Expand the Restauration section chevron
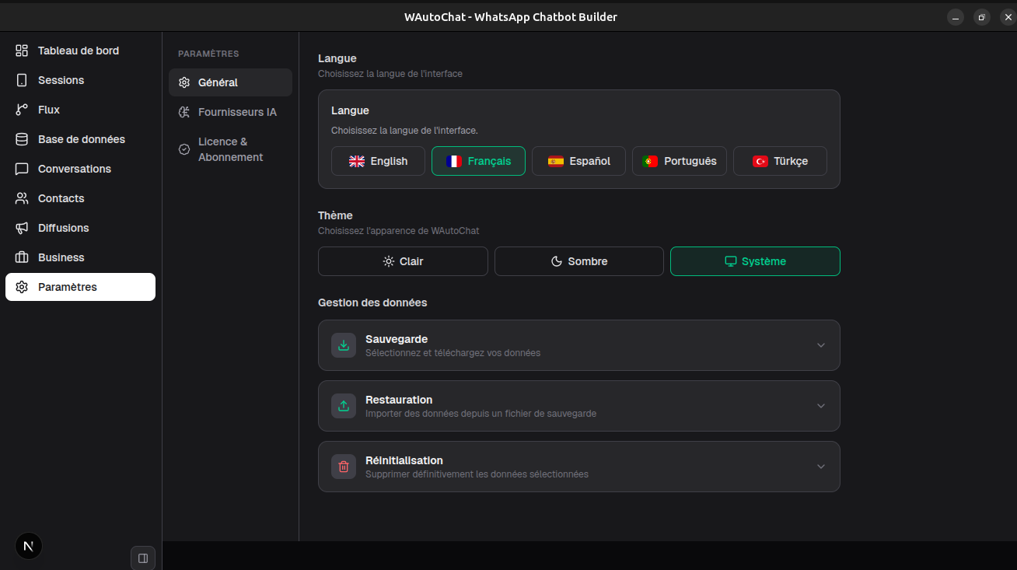 tap(821, 406)
